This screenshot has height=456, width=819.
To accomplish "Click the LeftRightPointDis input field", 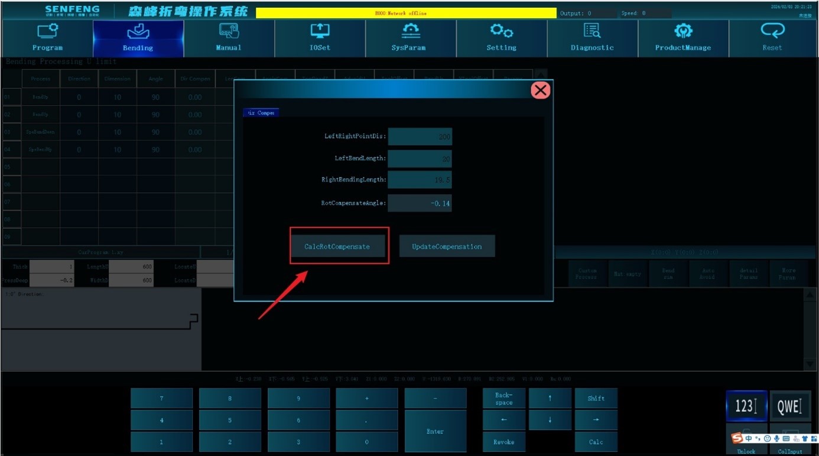I will coord(420,136).
